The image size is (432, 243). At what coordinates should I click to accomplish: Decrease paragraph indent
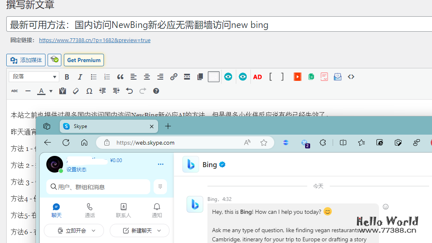point(103,91)
